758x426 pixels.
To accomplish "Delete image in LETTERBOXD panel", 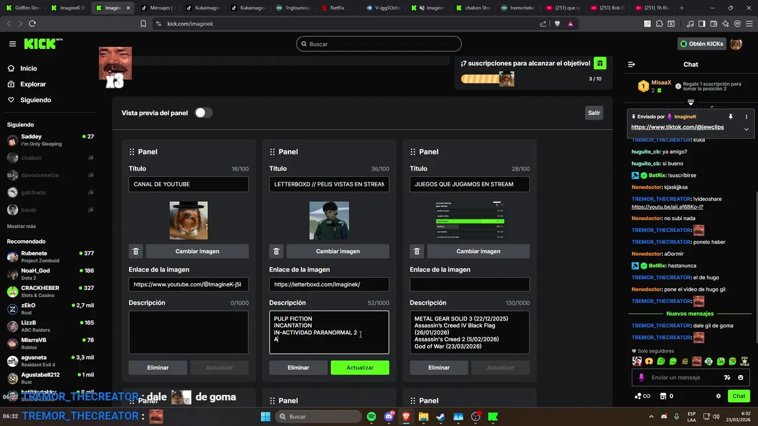I will 276,251.
